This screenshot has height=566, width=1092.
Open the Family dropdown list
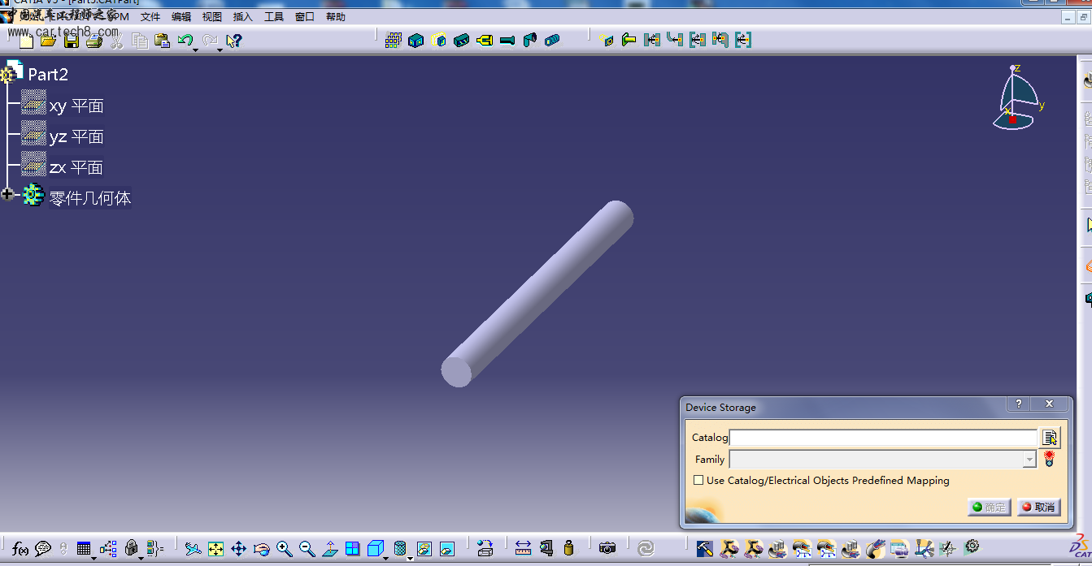click(x=1029, y=460)
